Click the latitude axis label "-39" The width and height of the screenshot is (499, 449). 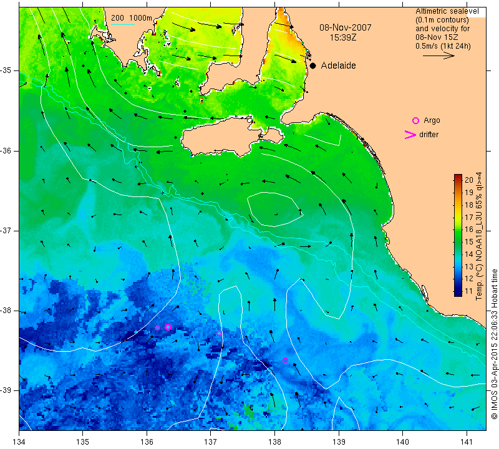coord(7,390)
